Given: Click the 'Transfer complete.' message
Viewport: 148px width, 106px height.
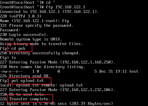Looking at the screenshot, I should pyautogui.click(x=30, y=99).
